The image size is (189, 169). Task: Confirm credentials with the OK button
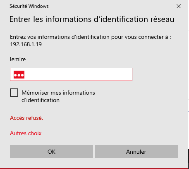click(51, 152)
